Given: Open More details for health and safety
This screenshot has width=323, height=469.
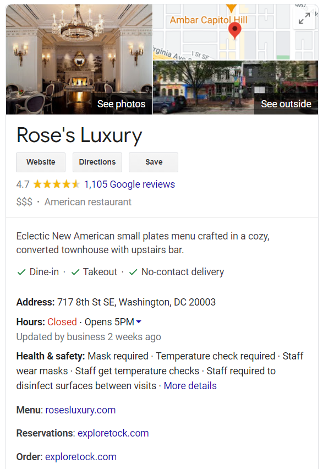Looking at the screenshot, I should click(x=190, y=386).
